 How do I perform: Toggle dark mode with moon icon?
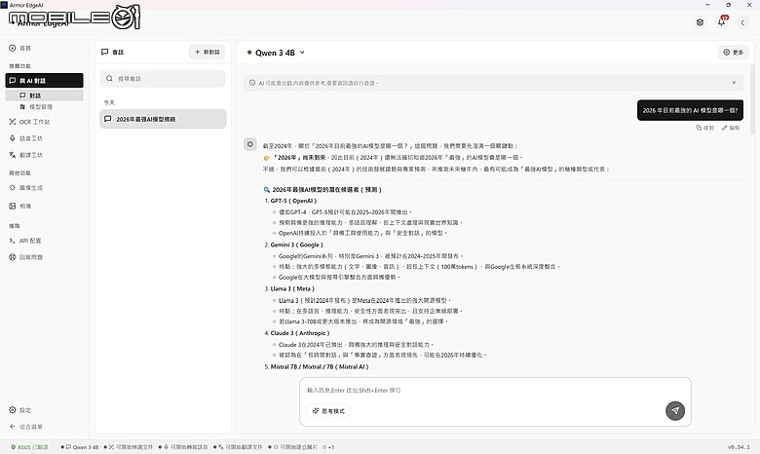742,22
